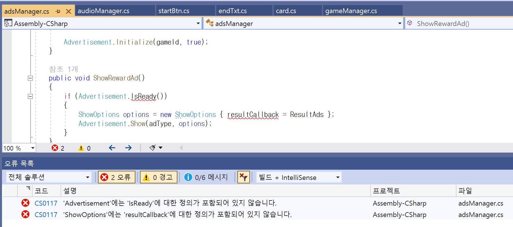Click the adsManager class icon
Screen dimensions: 513x227
[x=210, y=23]
